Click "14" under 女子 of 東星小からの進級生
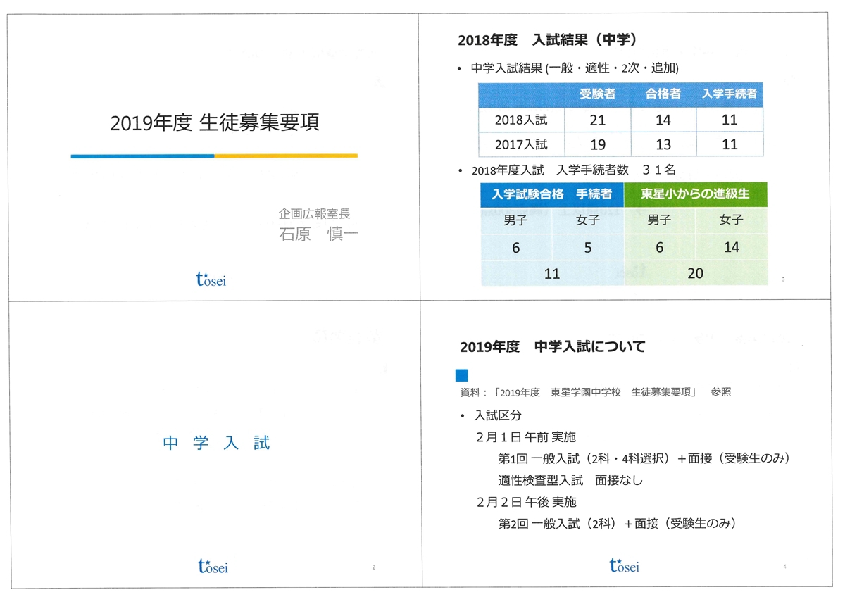 [x=732, y=247]
